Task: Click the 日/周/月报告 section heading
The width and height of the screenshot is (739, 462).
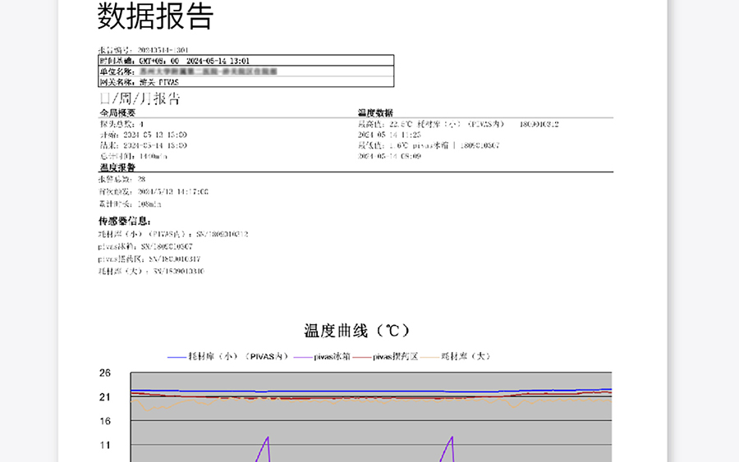Action: (x=139, y=98)
